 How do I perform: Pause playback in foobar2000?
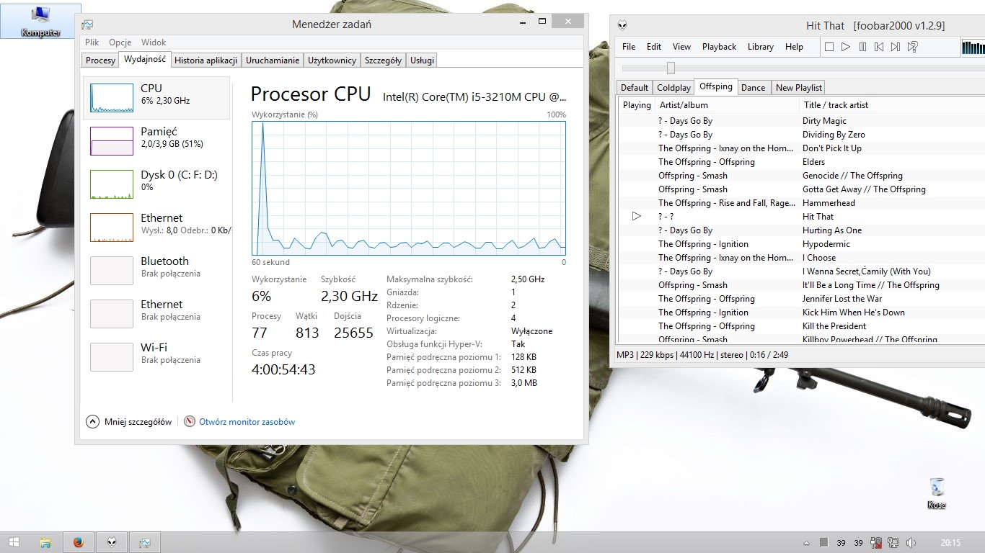pos(862,47)
